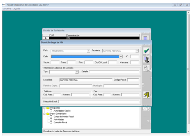Open the Provincia combo box arrow
This screenshot has height=137, width=195.
click(137, 51)
